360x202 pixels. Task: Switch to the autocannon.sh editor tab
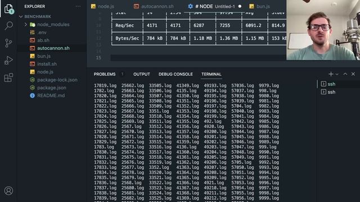[x=154, y=6]
